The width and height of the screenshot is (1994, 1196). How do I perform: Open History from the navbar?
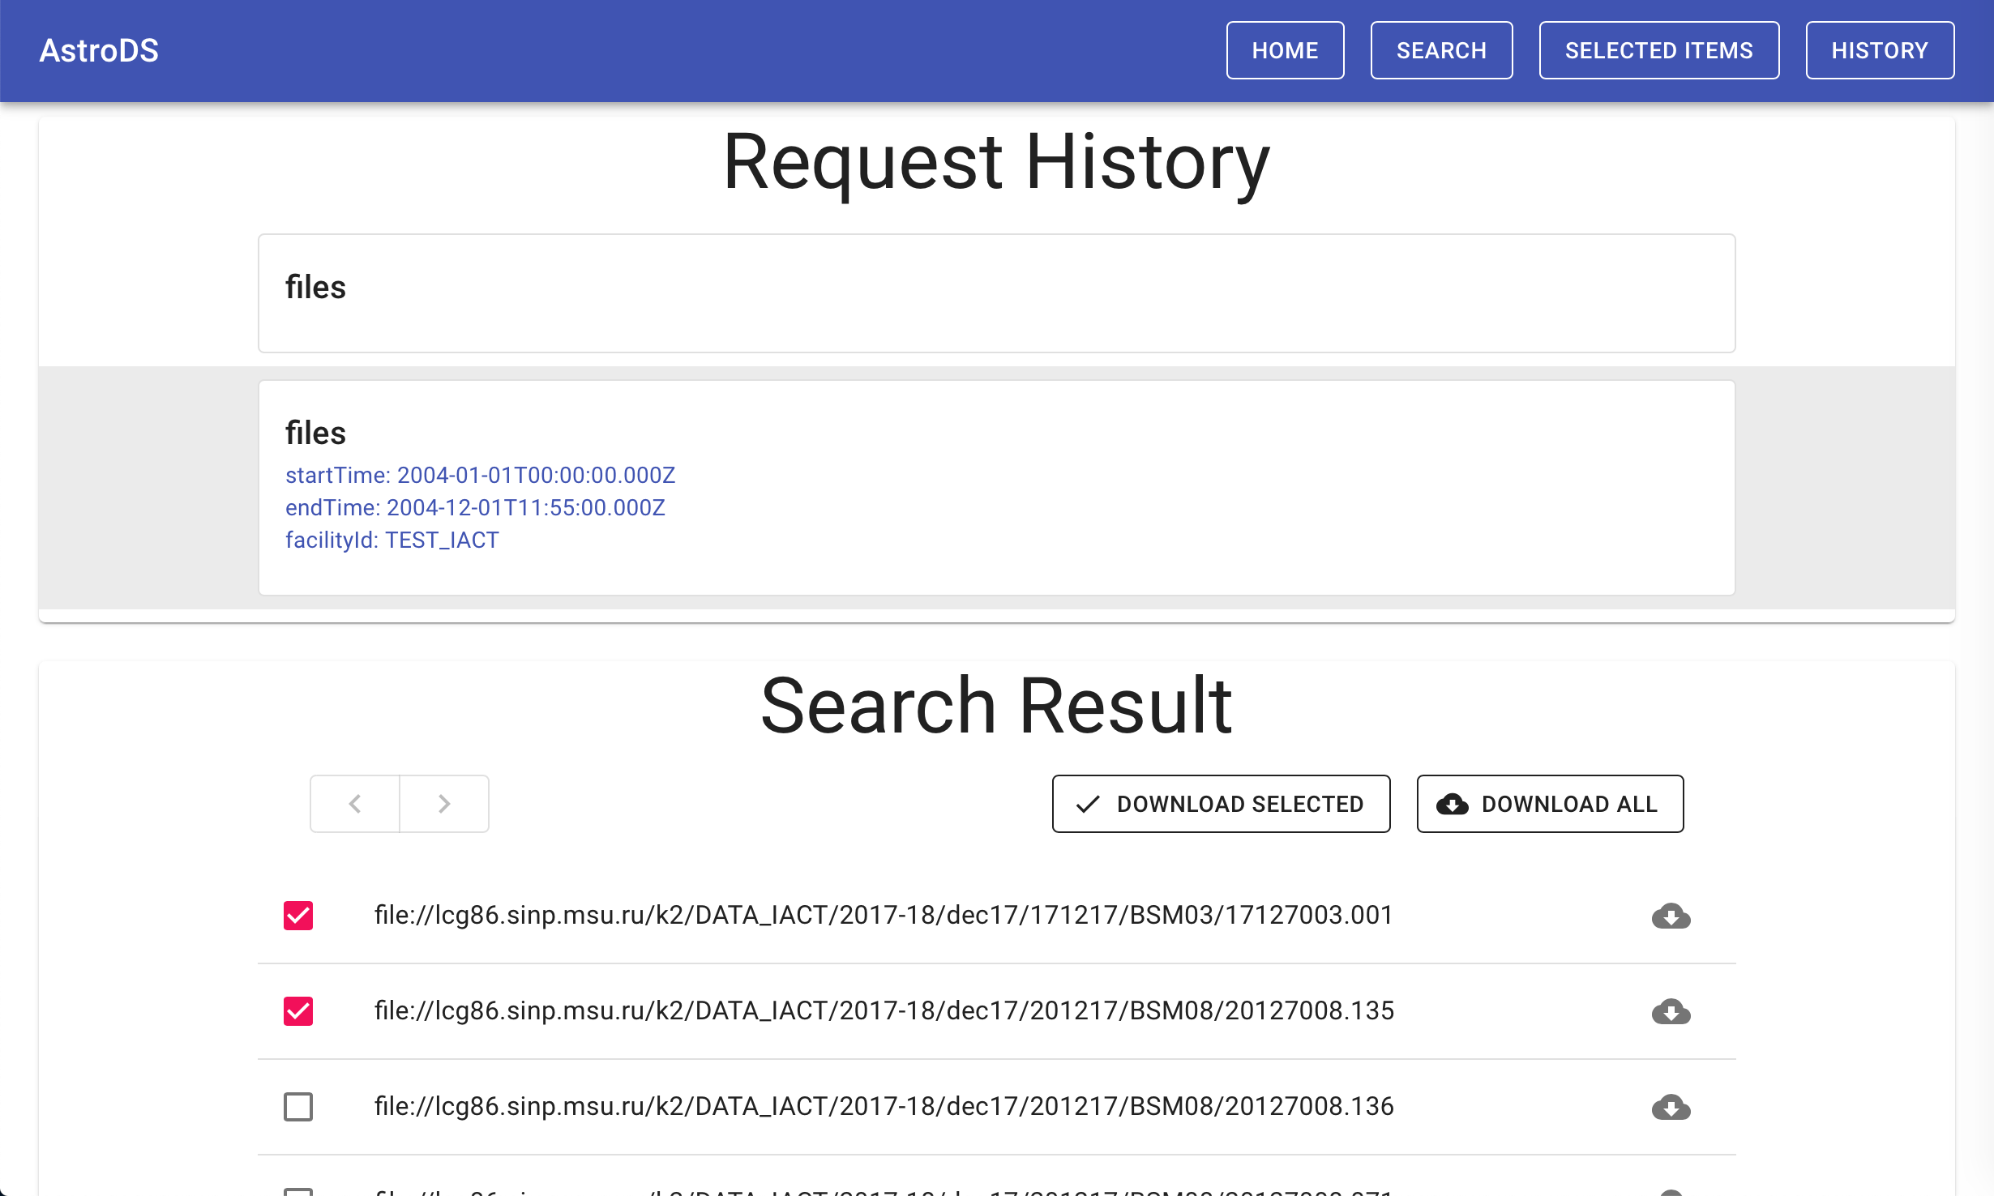[x=1879, y=50]
